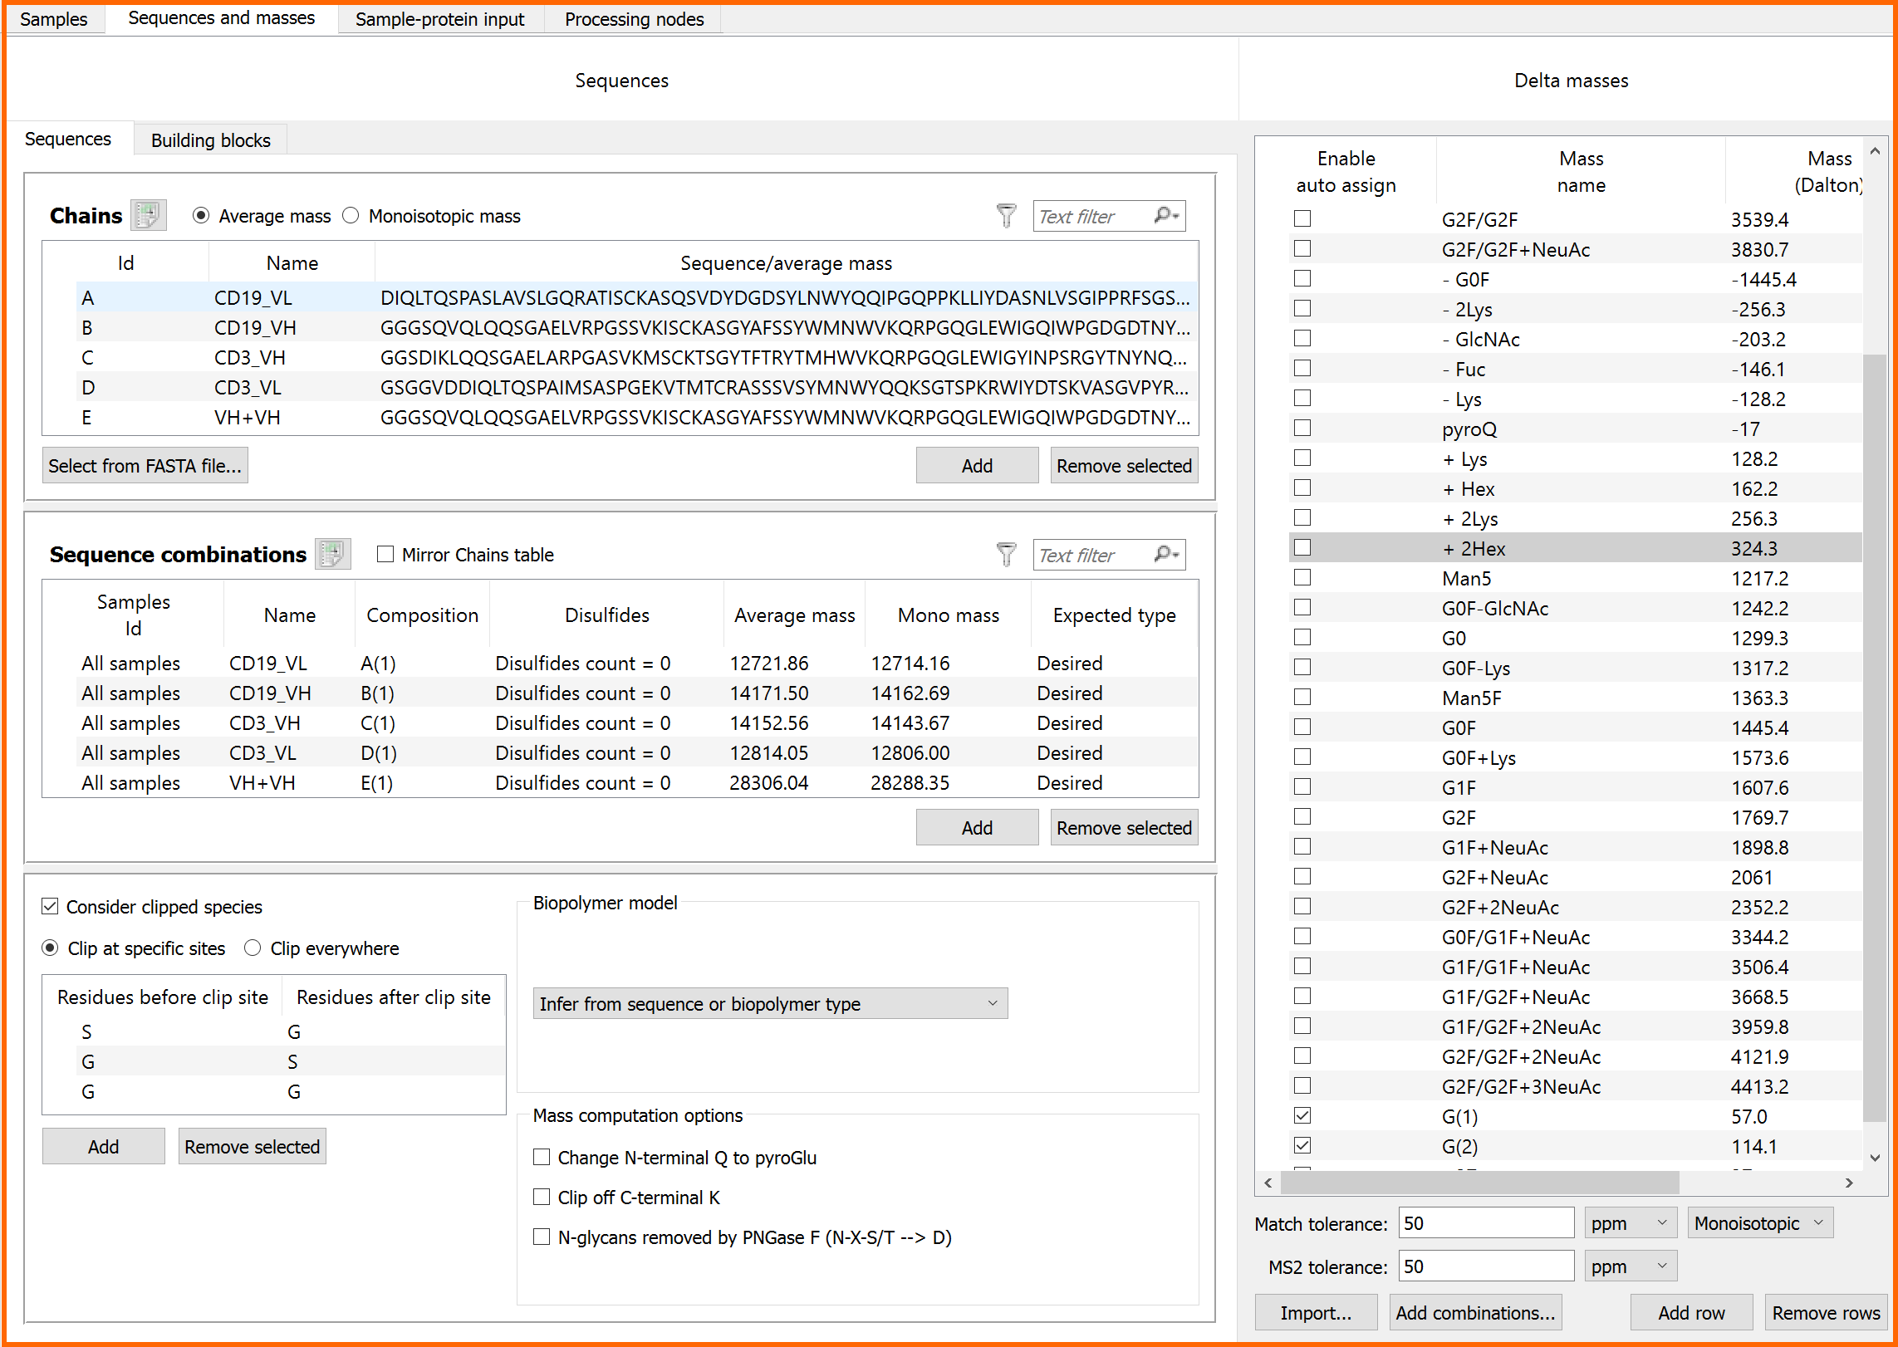The width and height of the screenshot is (1898, 1347).
Task: Click the delta masses horizontal scrollbar thumb
Action: coord(1480,1183)
